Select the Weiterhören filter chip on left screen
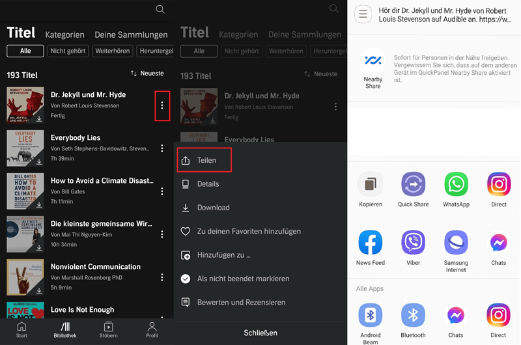Image resolution: width=521 pixels, height=345 pixels. tap(113, 51)
